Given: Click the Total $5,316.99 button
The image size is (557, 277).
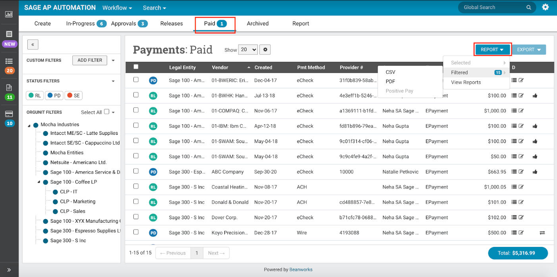Looking at the screenshot, I should [518, 253].
